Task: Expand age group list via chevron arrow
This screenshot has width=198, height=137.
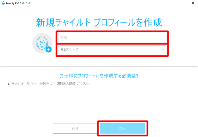Action: coord(163,50)
